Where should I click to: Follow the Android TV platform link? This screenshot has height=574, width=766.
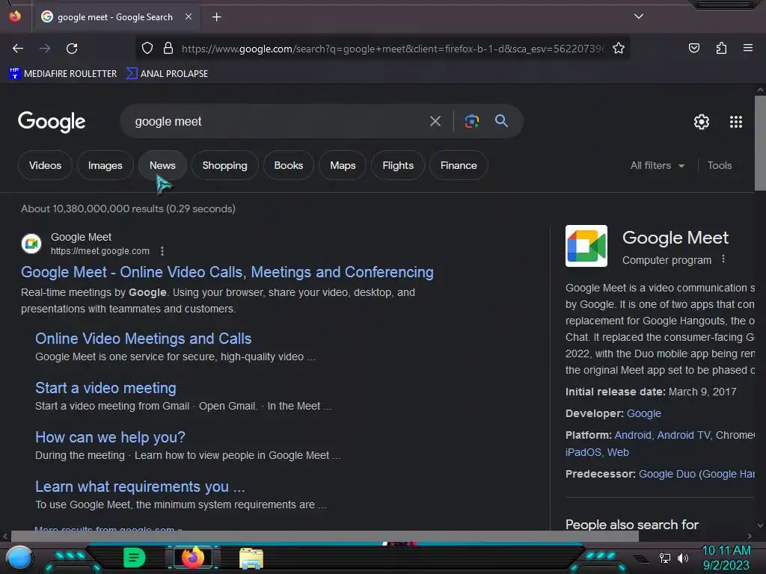coord(684,435)
